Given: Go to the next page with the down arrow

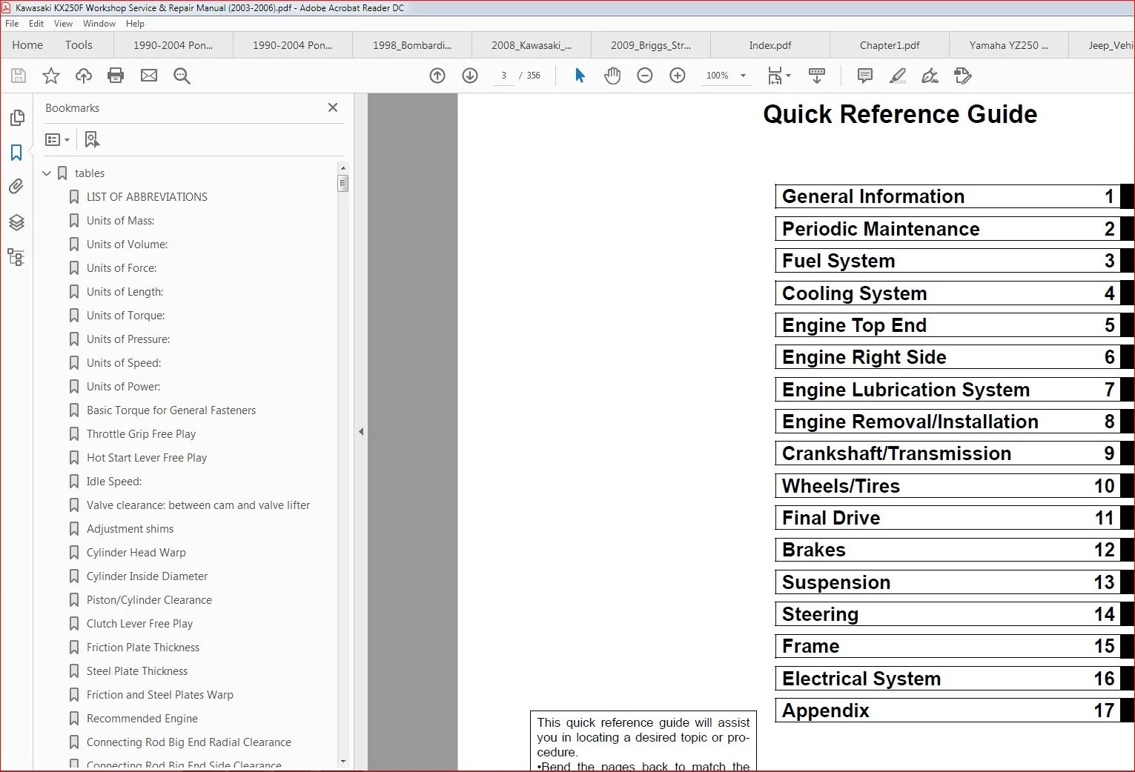Looking at the screenshot, I should (x=470, y=76).
